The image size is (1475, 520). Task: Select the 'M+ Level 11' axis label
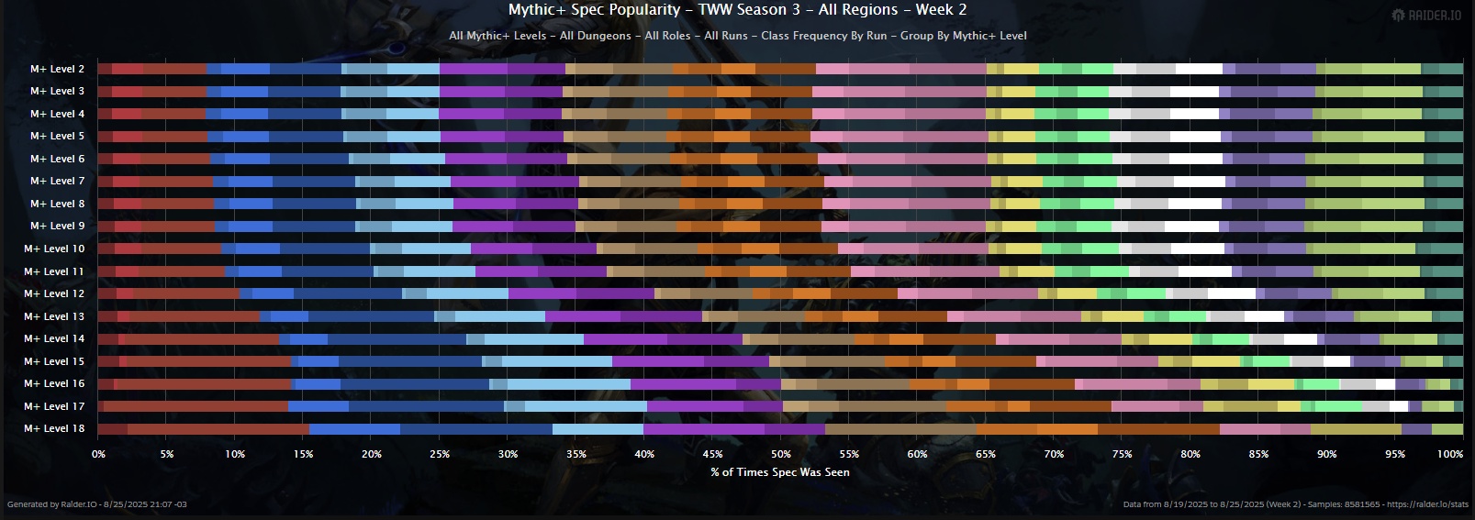(54, 271)
